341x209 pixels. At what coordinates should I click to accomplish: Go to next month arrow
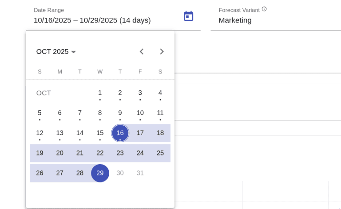[x=162, y=52]
